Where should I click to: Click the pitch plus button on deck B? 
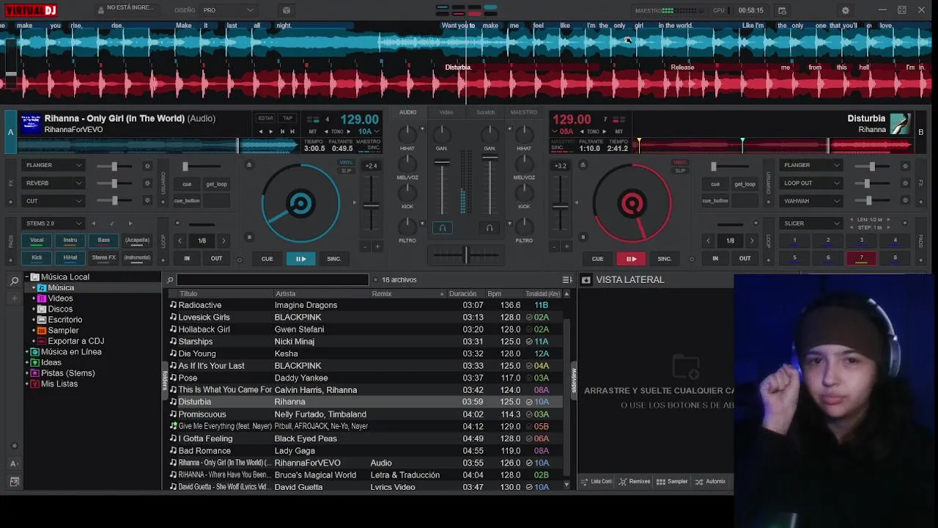click(x=566, y=246)
